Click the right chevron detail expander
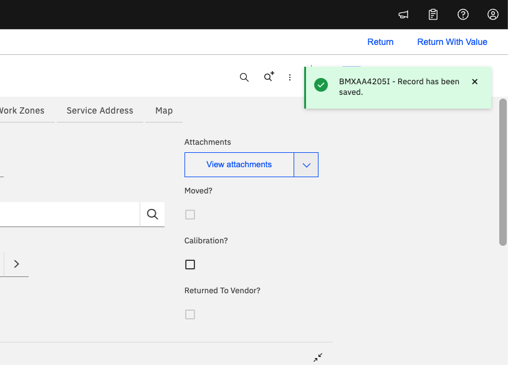The image size is (508, 365). (x=16, y=264)
